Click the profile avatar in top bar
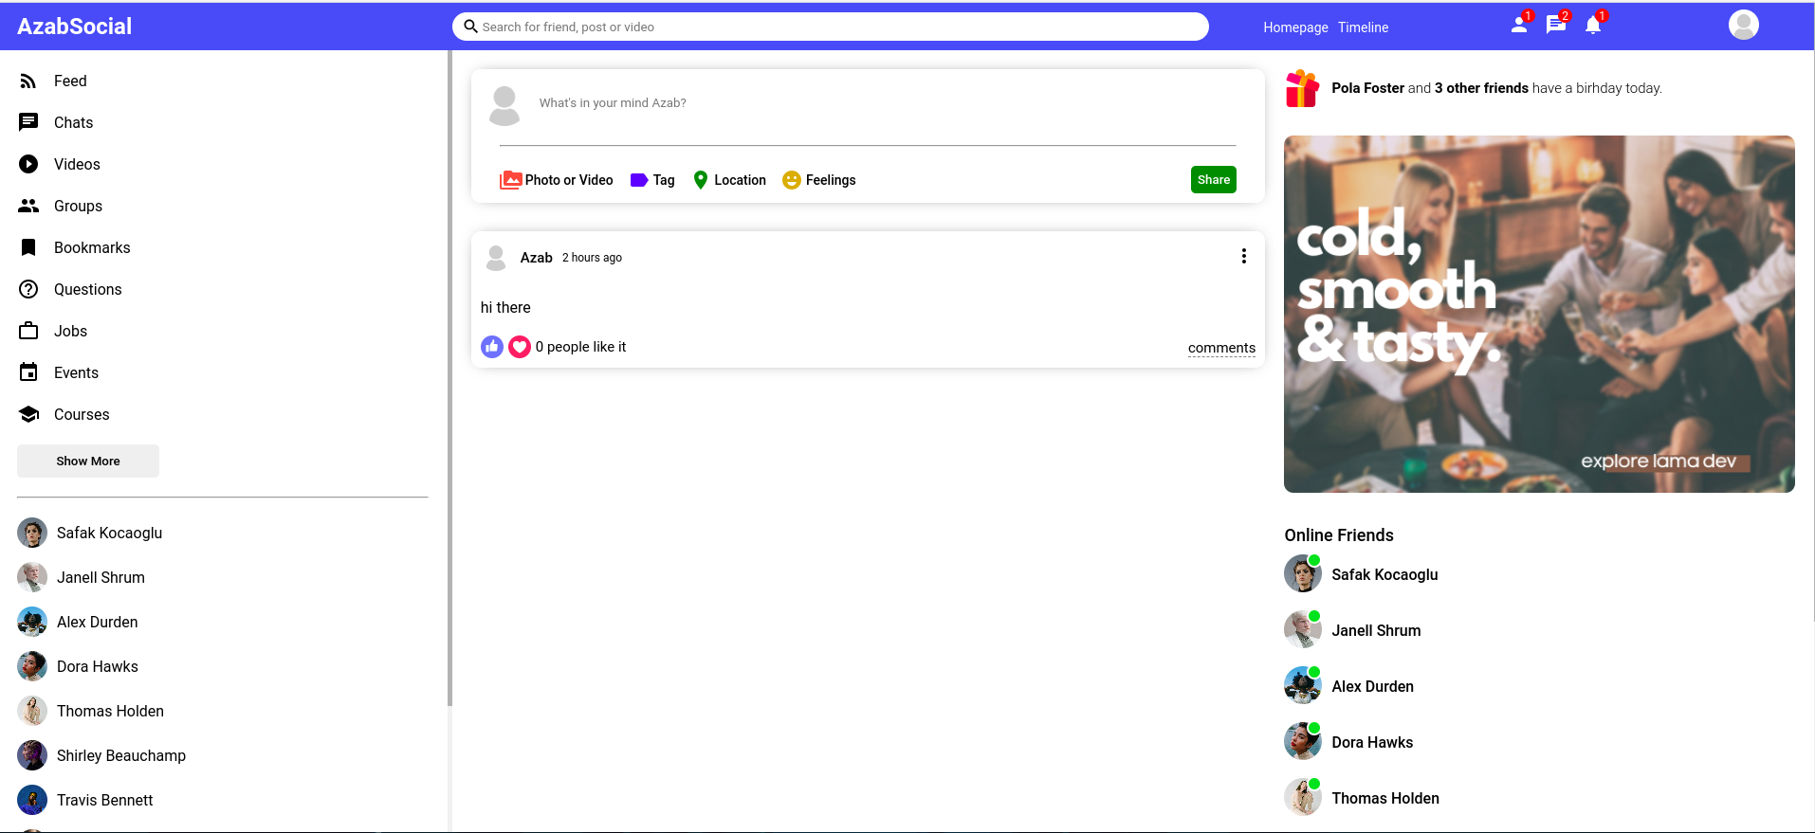Viewport: 1815px width, 833px height. point(1744,25)
